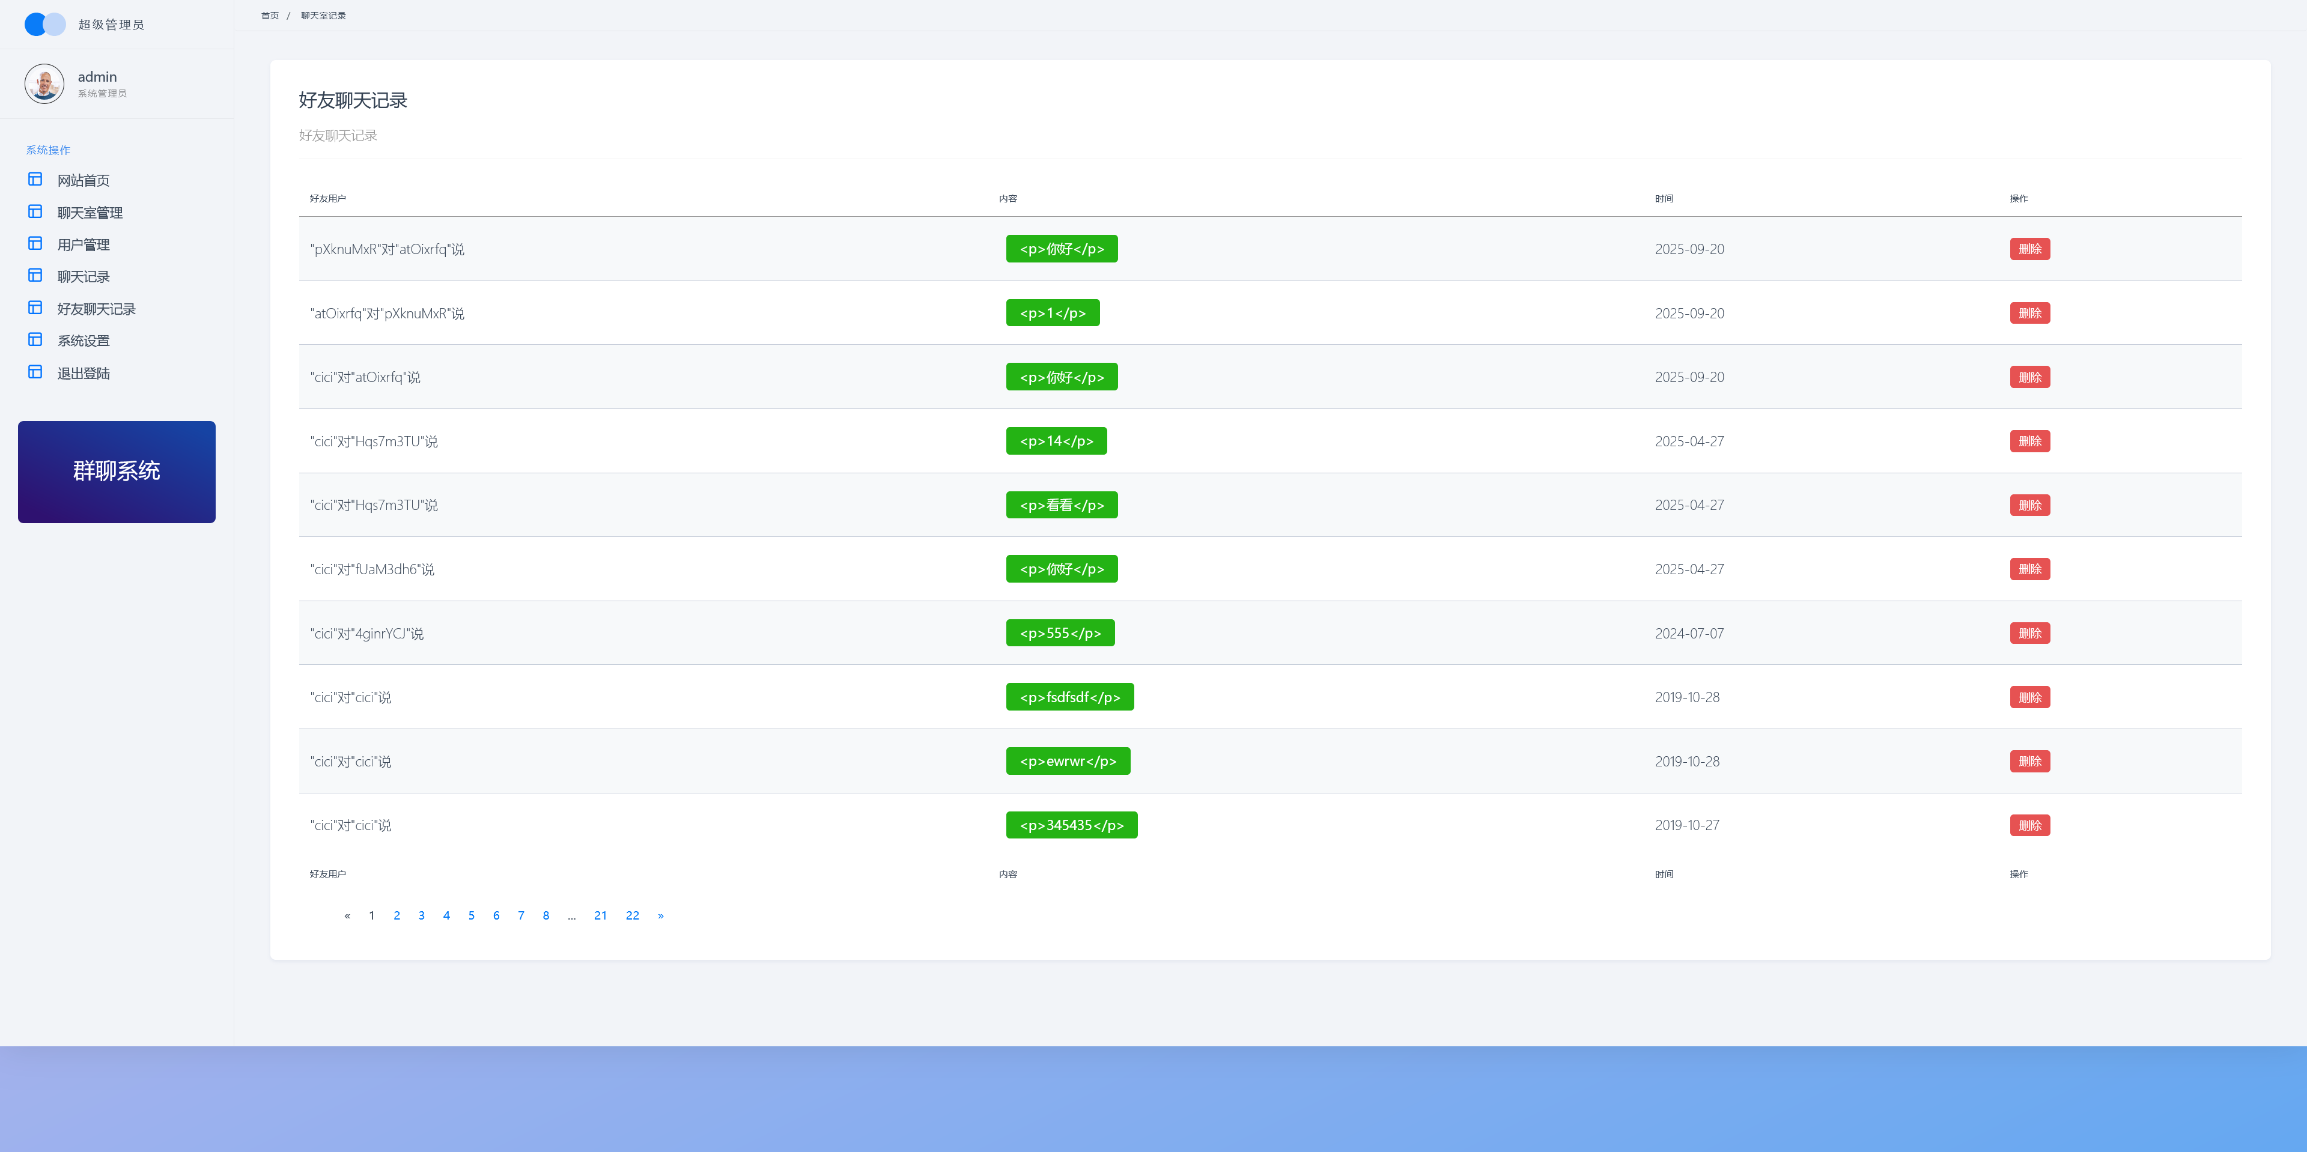Open 用户管理 in sidebar
The width and height of the screenshot is (2307, 1152).
[84, 244]
